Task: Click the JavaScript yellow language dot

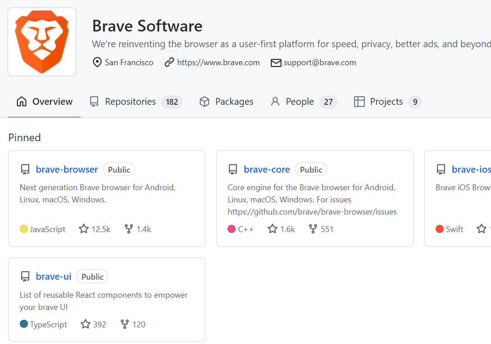Action: click(24, 229)
